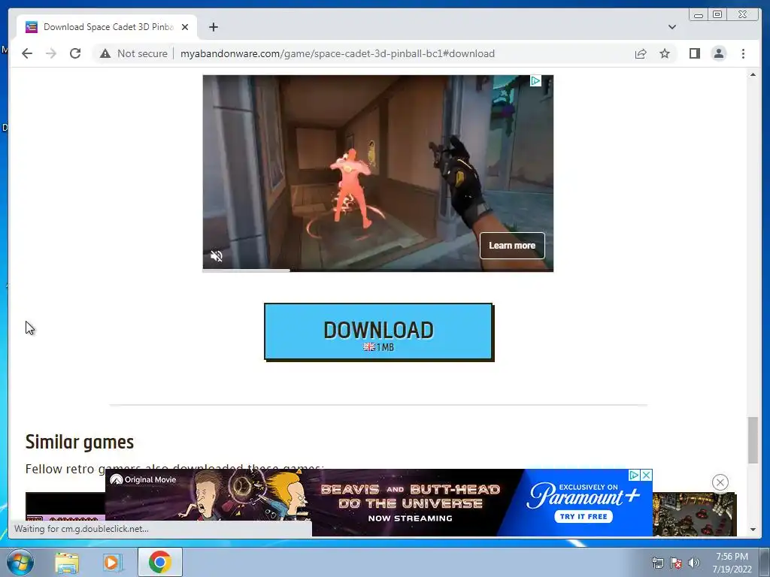770x577 pixels.
Task: Click the forward navigation arrow
Action: (x=51, y=53)
